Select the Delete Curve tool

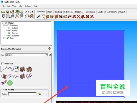tap(79, 17)
